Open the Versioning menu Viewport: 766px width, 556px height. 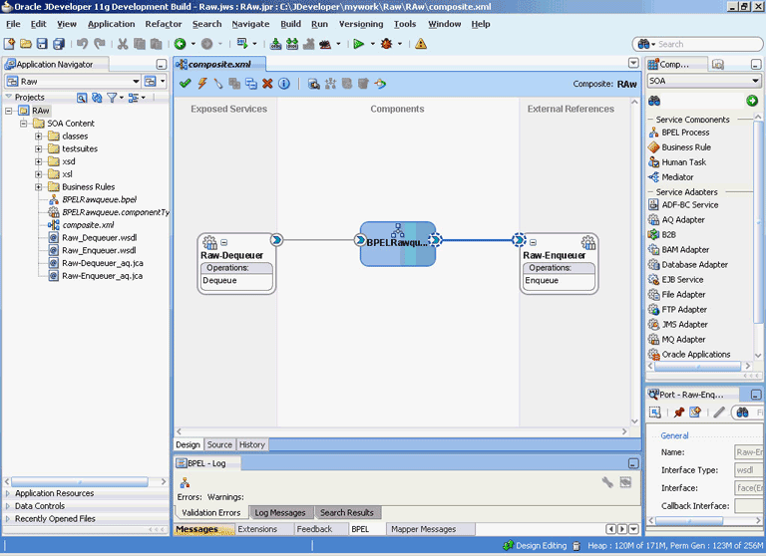coord(361,24)
